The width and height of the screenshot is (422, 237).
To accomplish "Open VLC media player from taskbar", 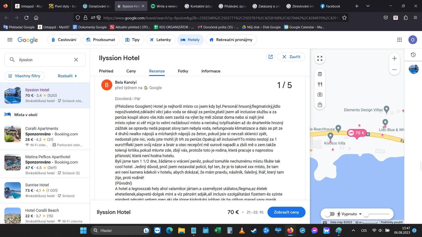I will (x=242, y=230).
